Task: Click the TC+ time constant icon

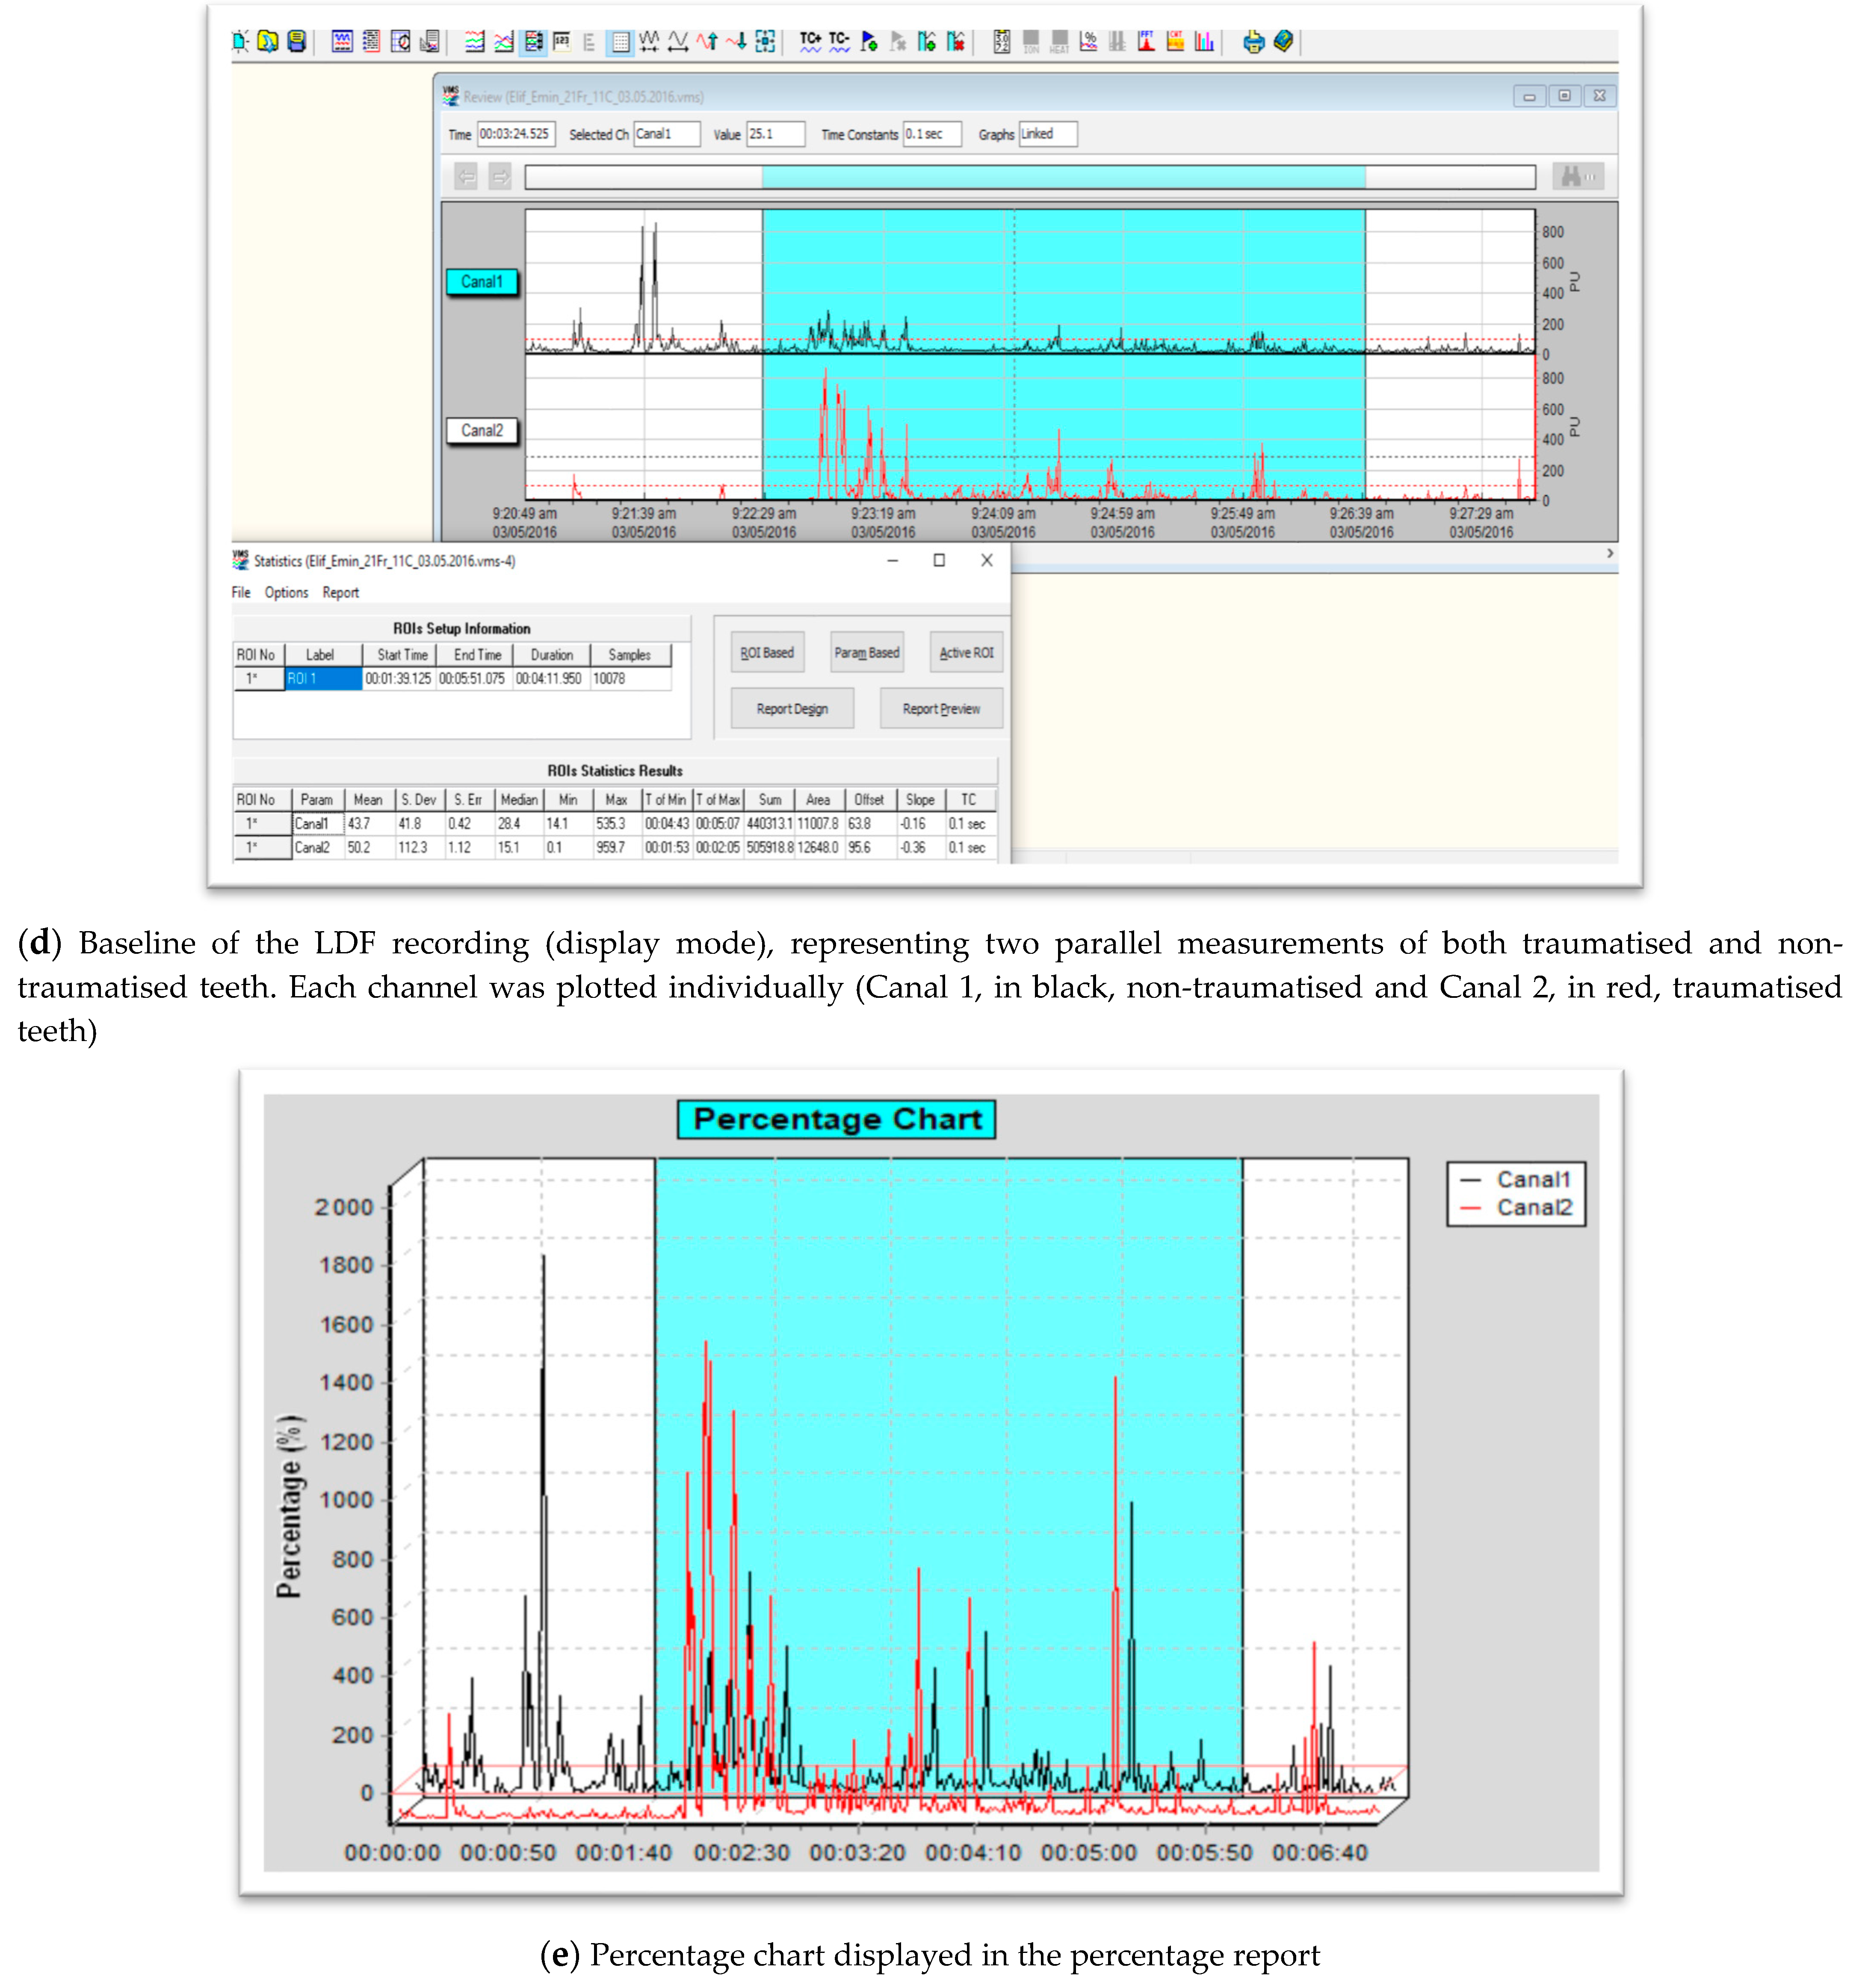Action: point(810,41)
